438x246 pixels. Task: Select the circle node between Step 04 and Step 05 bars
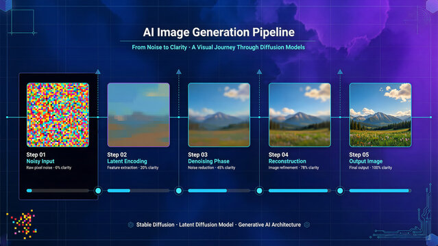[x=340, y=191]
